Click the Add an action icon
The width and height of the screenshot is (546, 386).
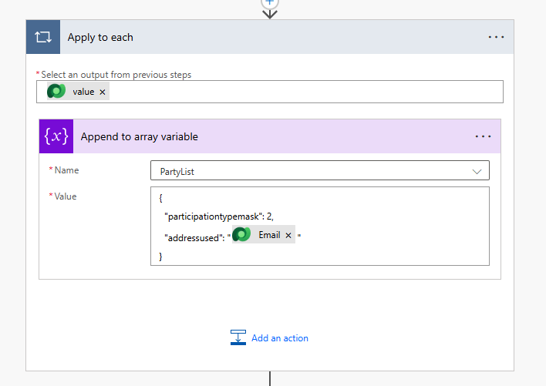click(x=238, y=337)
